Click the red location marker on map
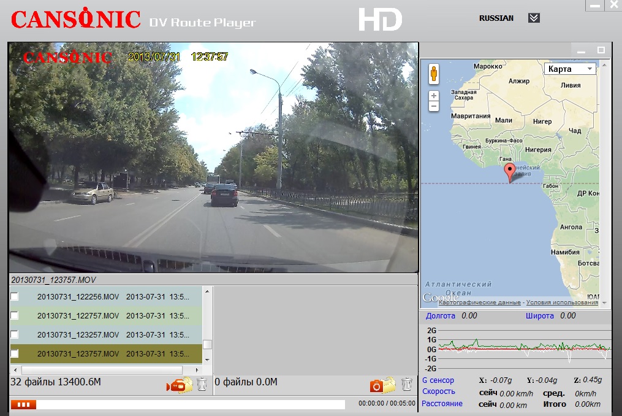The width and height of the screenshot is (622, 416). click(510, 173)
